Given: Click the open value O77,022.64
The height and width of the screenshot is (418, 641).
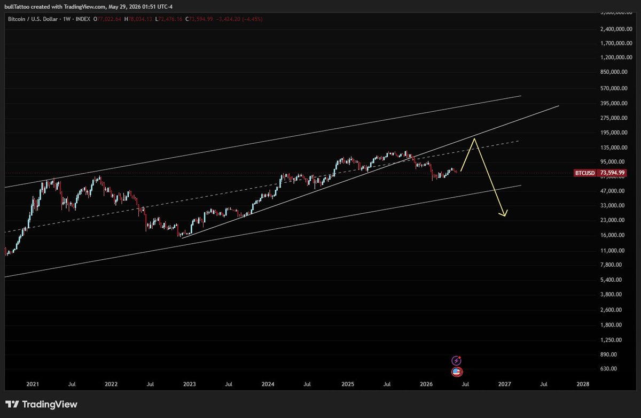Looking at the screenshot, I should click(x=108, y=19).
